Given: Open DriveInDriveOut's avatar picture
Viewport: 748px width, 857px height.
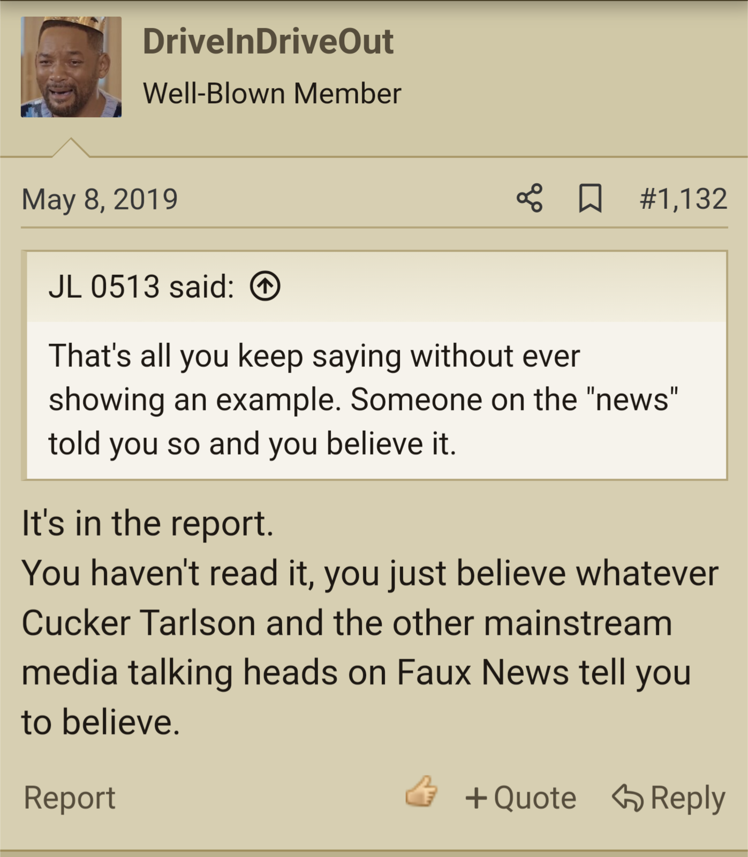Looking at the screenshot, I should pos(71,67).
